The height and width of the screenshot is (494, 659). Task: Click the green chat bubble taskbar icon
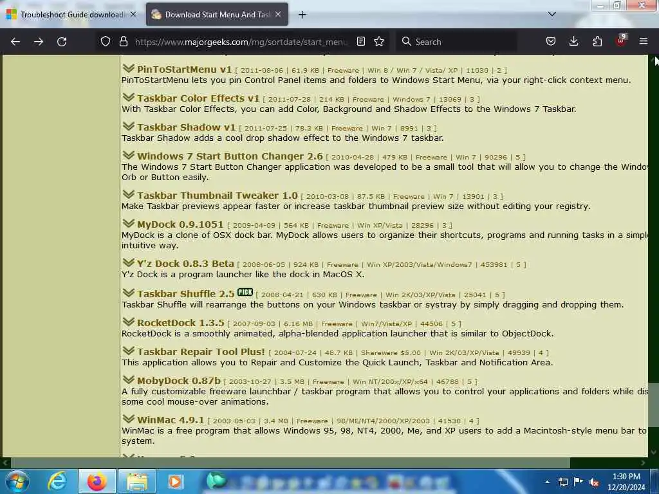(x=216, y=481)
